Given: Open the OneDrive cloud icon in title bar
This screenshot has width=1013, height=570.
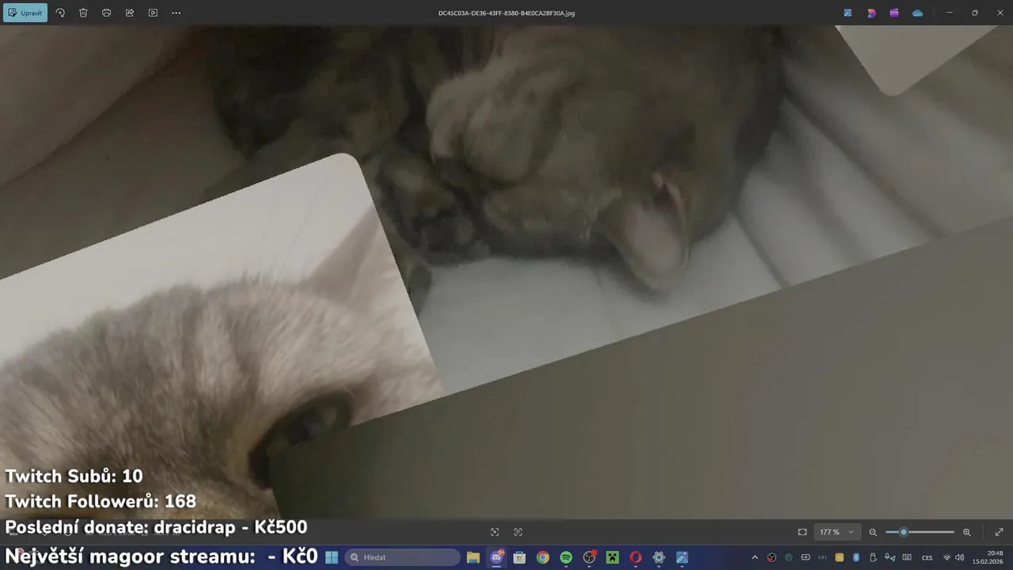Looking at the screenshot, I should tap(917, 13).
